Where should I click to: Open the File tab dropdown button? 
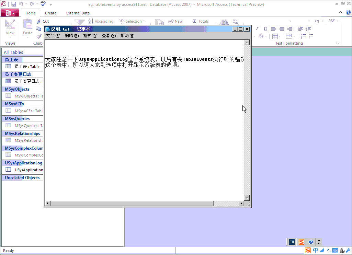10,13
